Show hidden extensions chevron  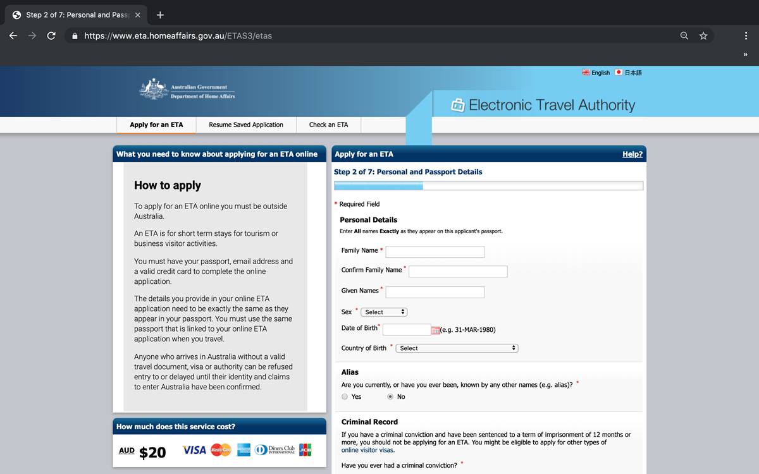pyautogui.click(x=745, y=55)
